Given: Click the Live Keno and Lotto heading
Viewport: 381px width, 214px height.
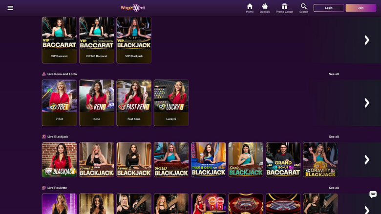Looking at the screenshot, I should tap(62, 74).
